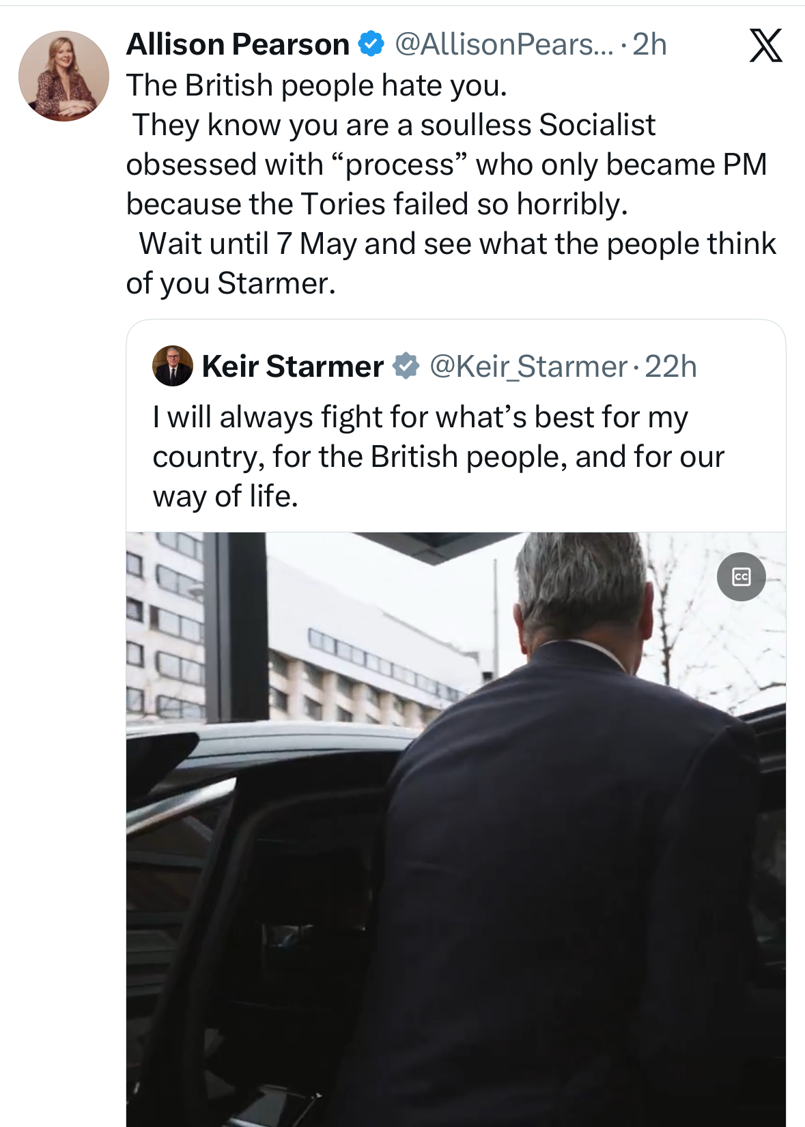This screenshot has height=1127, width=805.
Task: Click the Keir Starmer display name
Action: click(292, 367)
